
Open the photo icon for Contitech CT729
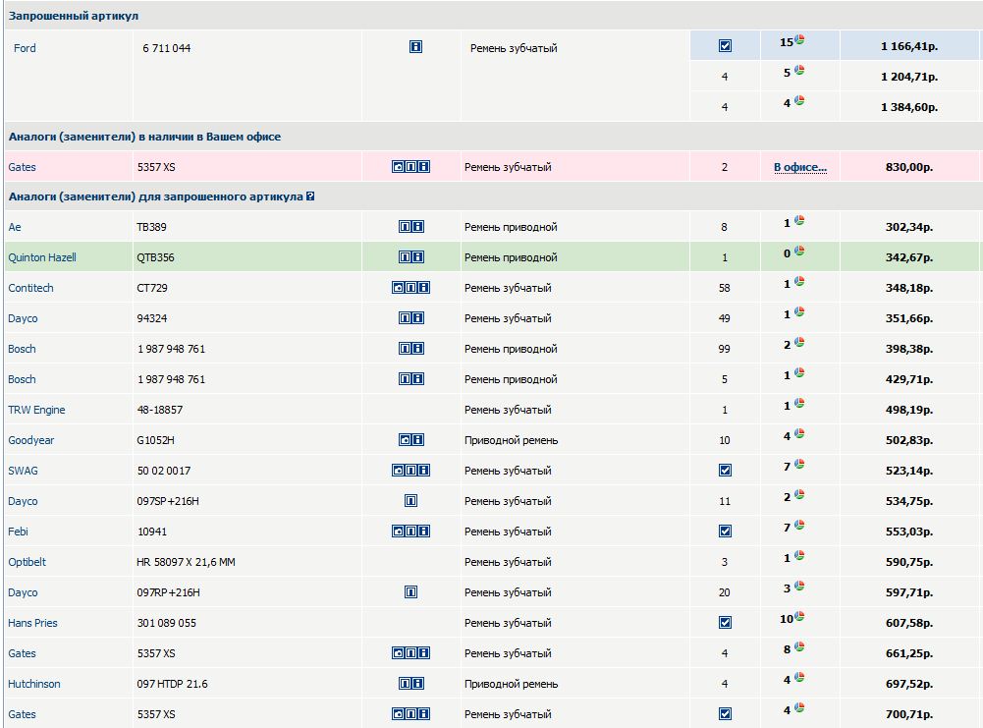(398, 288)
